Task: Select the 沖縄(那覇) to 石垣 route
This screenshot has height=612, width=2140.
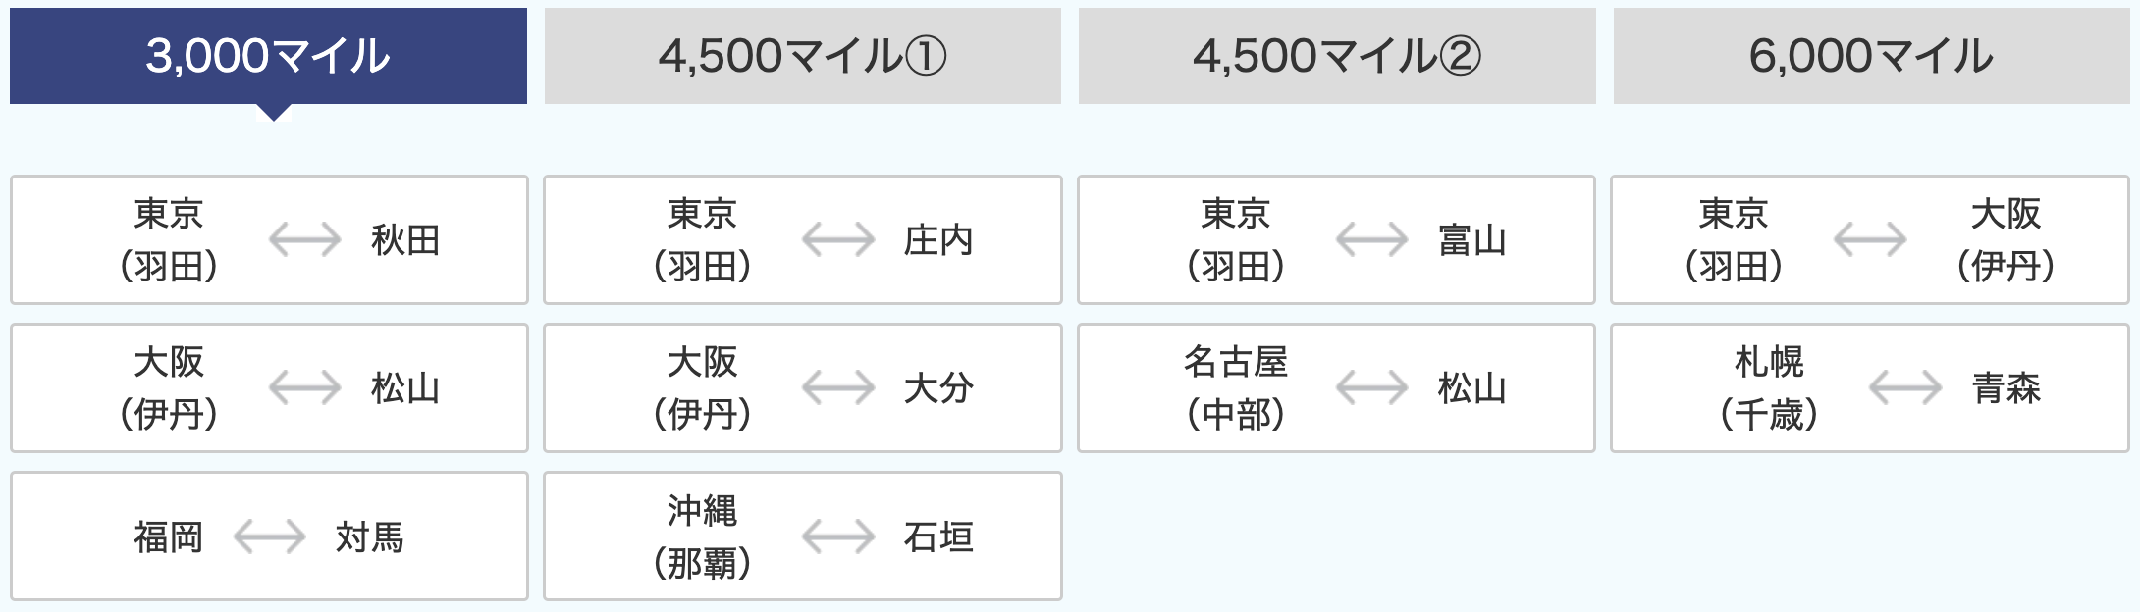Action: [x=803, y=536]
